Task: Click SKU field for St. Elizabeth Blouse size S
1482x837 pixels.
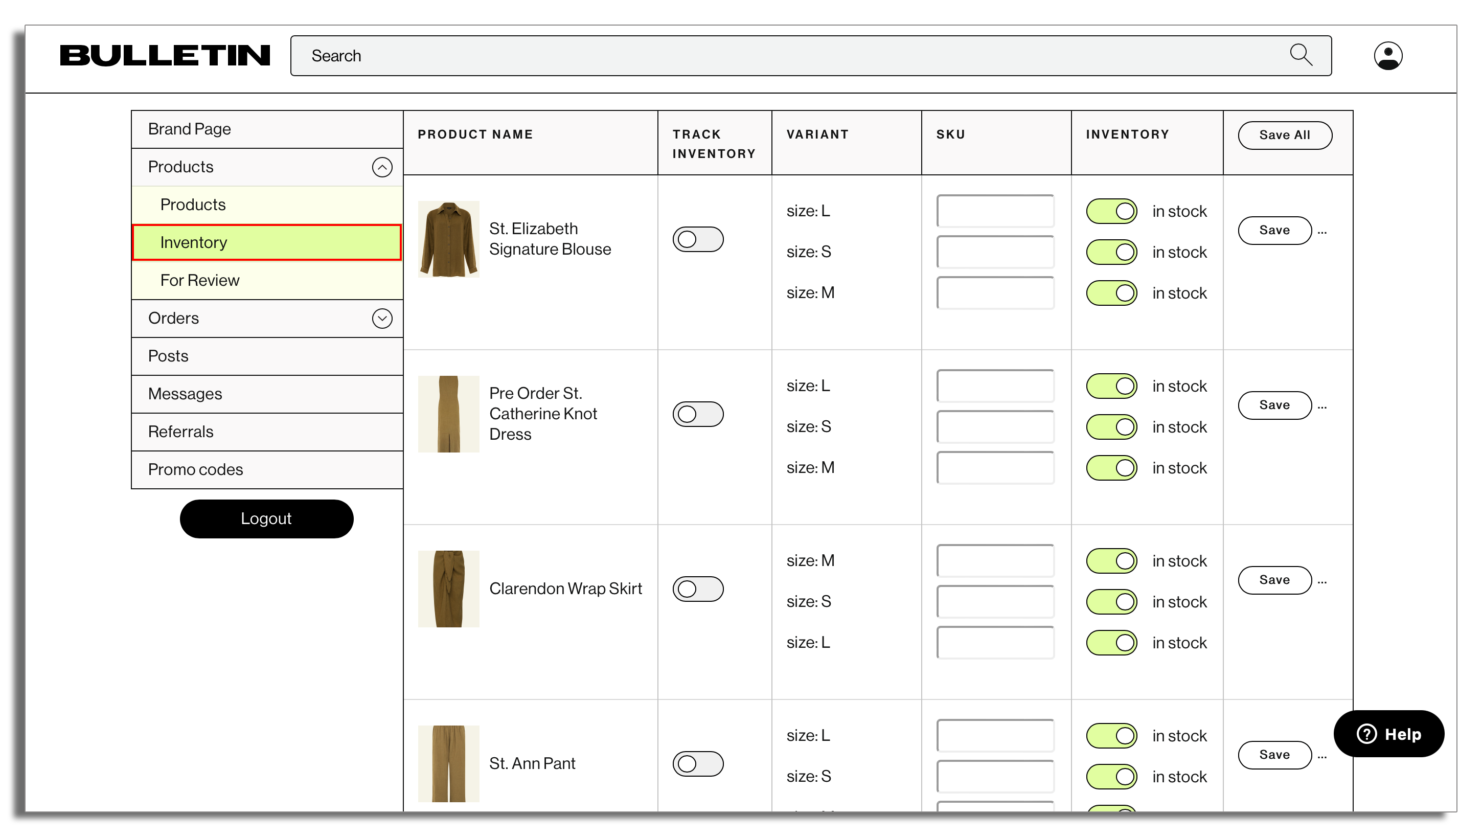Action: pos(995,252)
